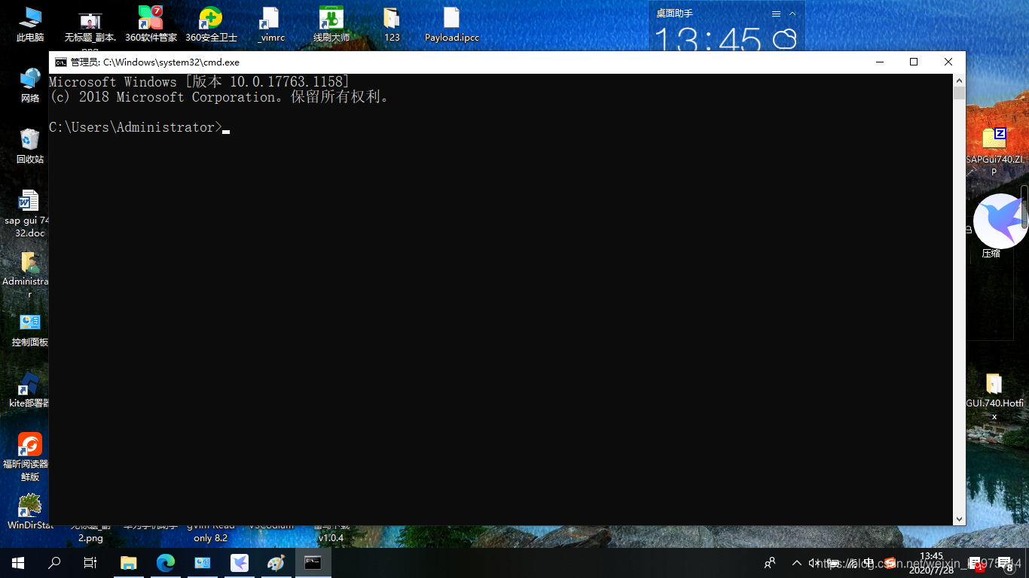Open Task View in the taskbar
Viewport: 1029px width, 578px height.
[x=90, y=563]
